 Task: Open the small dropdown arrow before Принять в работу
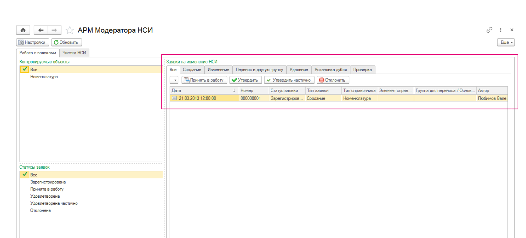[x=175, y=80]
